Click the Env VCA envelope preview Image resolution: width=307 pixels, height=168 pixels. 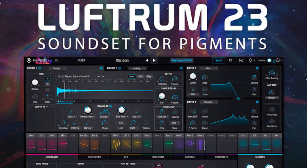84,145
